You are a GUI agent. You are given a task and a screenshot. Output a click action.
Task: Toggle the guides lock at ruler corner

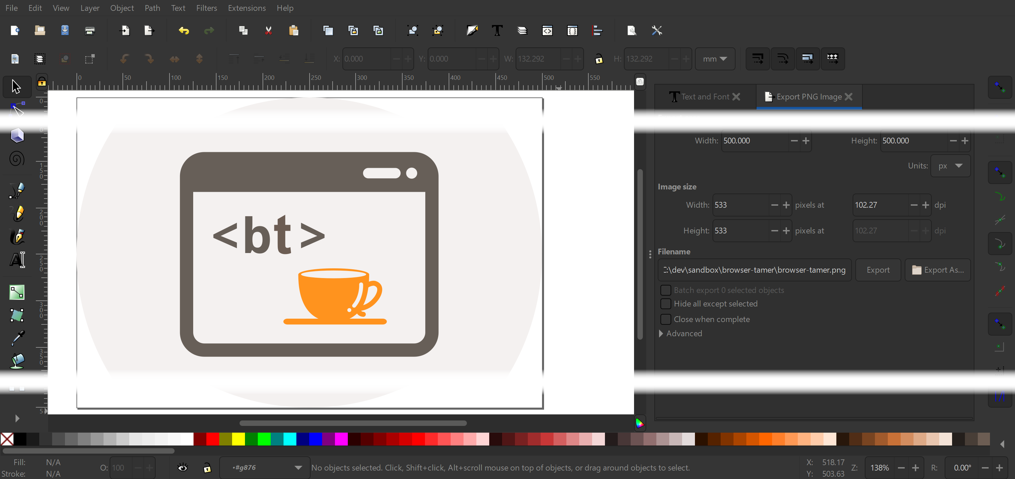pos(42,82)
